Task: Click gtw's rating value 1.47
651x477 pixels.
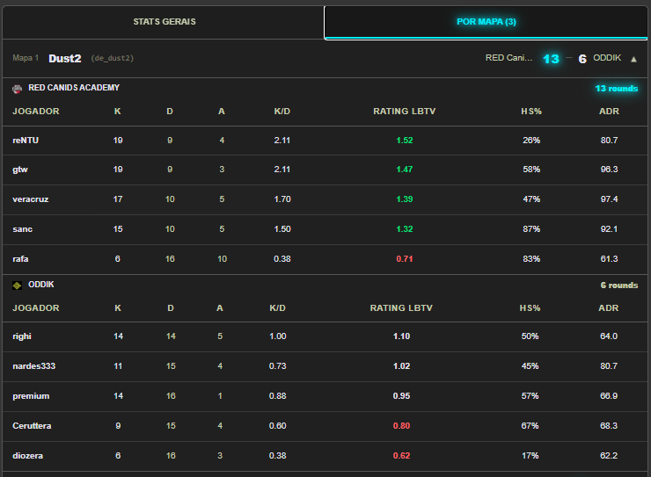Action: point(405,170)
